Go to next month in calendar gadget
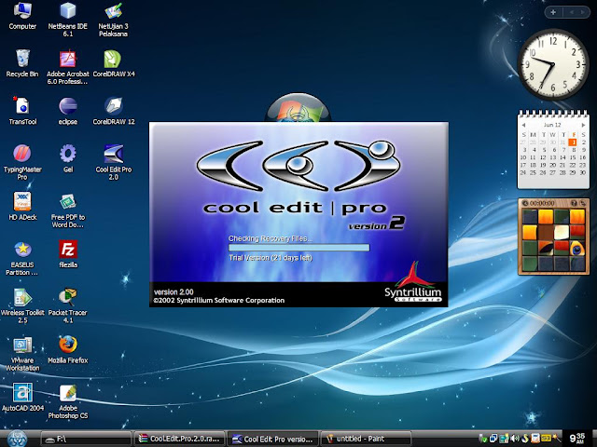Screen dimensions: 597x447 pos(583,125)
